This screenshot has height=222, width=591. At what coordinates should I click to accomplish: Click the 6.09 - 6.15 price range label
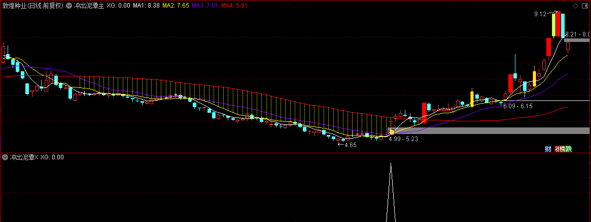coord(518,106)
